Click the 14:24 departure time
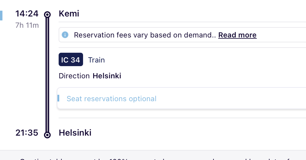The height and width of the screenshot is (160, 306). [27, 14]
